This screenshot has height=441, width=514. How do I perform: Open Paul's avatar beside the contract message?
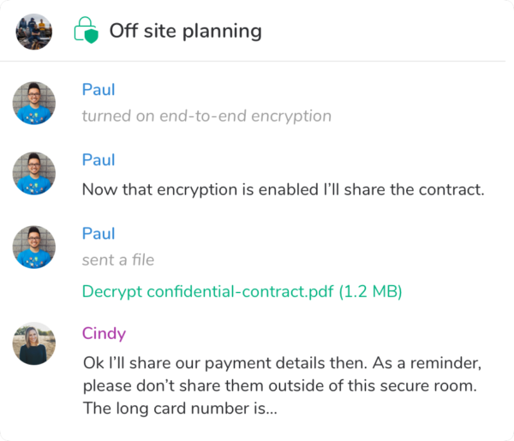point(33,173)
